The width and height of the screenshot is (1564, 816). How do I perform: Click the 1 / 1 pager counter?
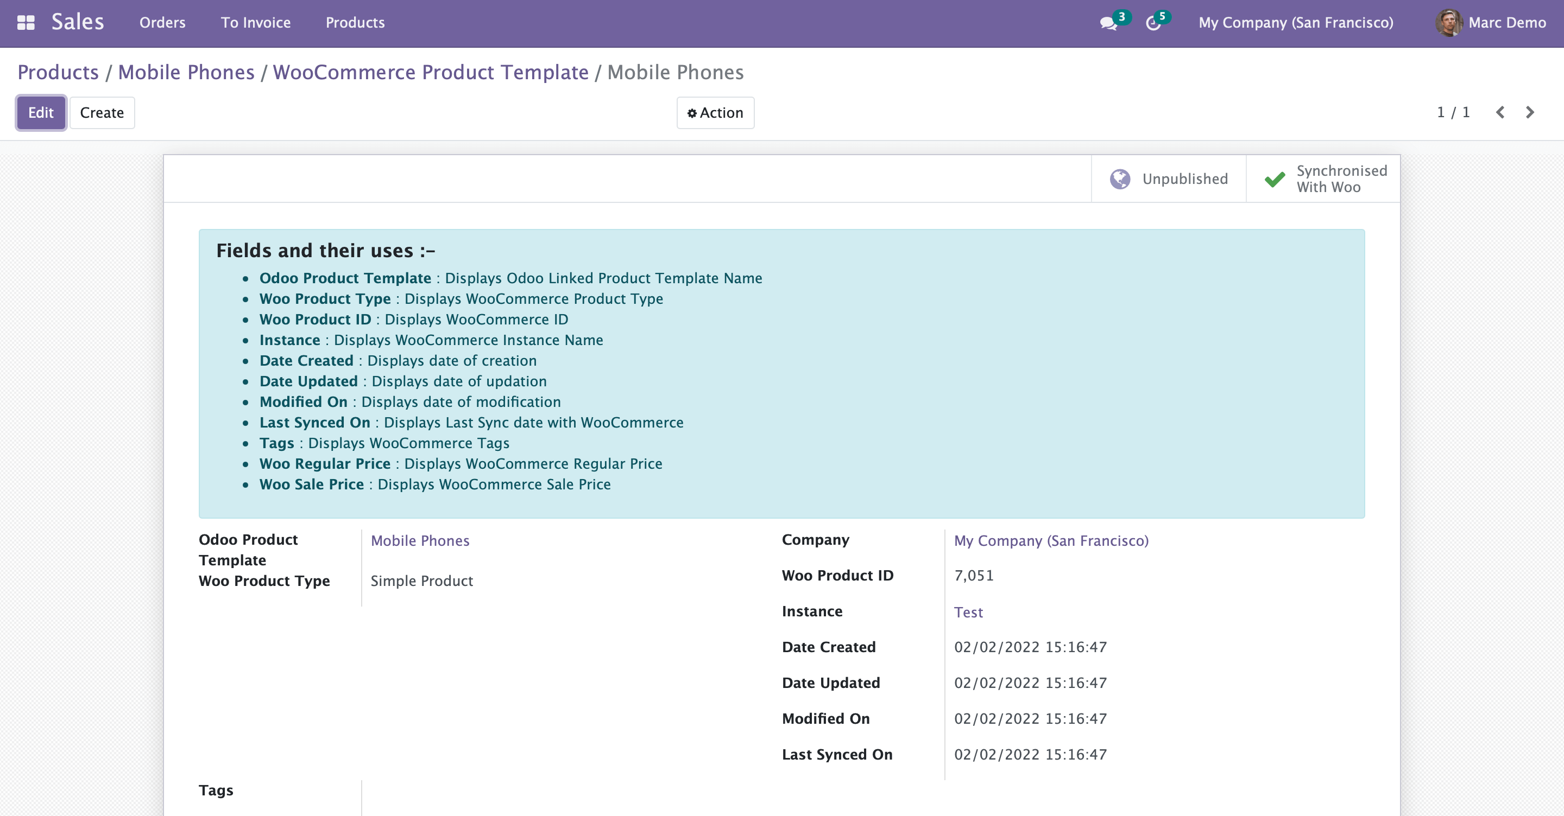(1453, 112)
